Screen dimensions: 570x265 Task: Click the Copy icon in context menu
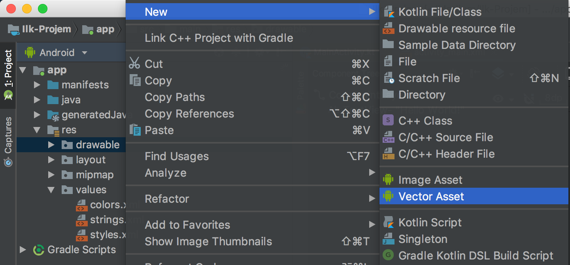[135, 80]
